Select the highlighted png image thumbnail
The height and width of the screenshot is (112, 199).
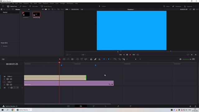[x=36, y=14]
